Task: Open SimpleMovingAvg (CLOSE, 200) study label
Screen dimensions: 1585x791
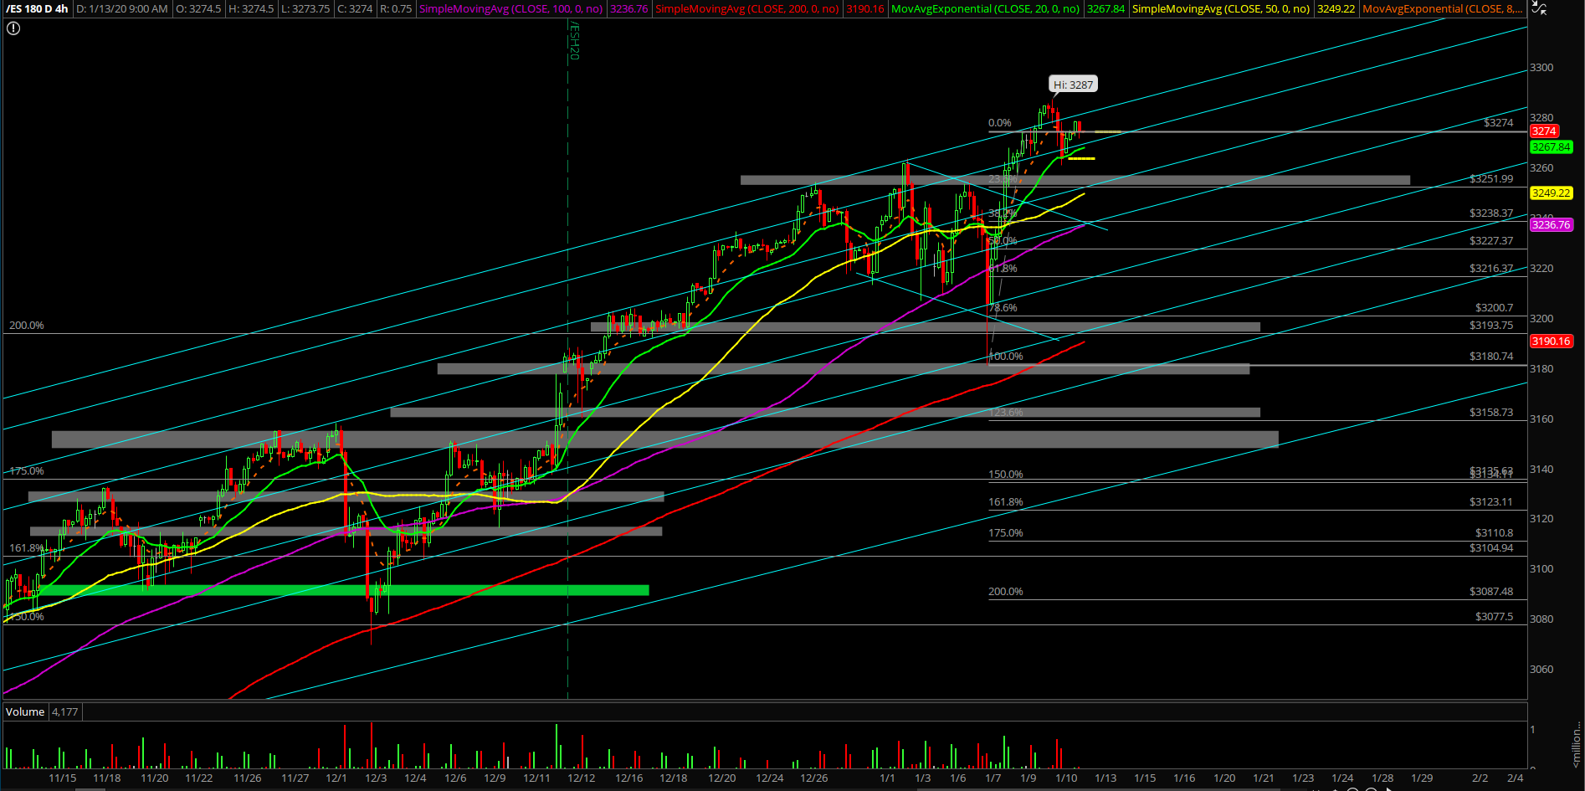Action: click(747, 8)
